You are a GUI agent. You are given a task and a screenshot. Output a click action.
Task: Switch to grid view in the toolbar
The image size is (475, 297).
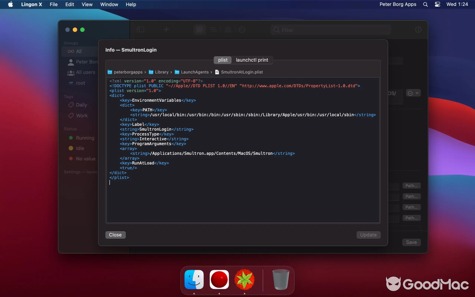tap(200, 29)
